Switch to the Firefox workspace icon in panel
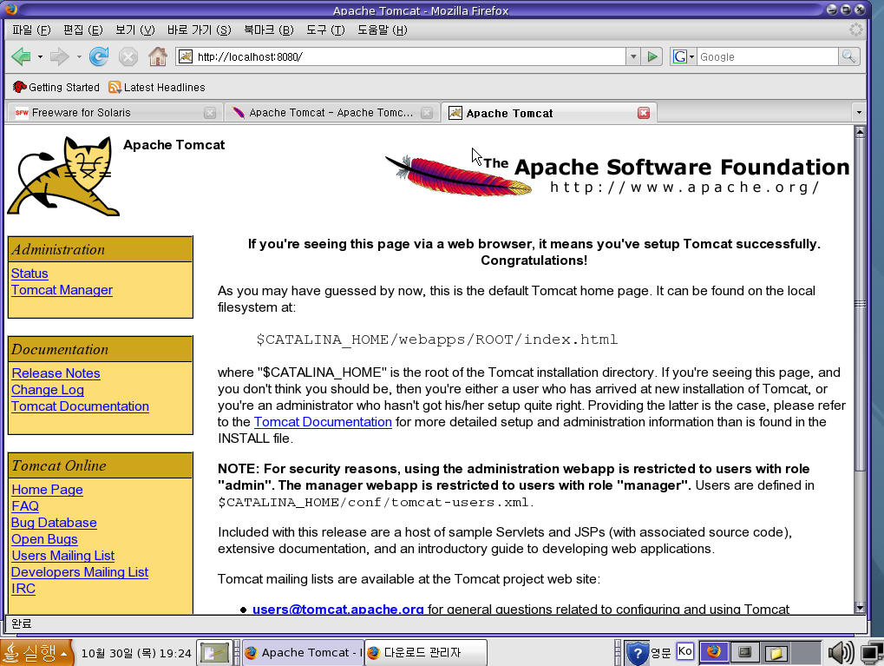 [x=714, y=652]
